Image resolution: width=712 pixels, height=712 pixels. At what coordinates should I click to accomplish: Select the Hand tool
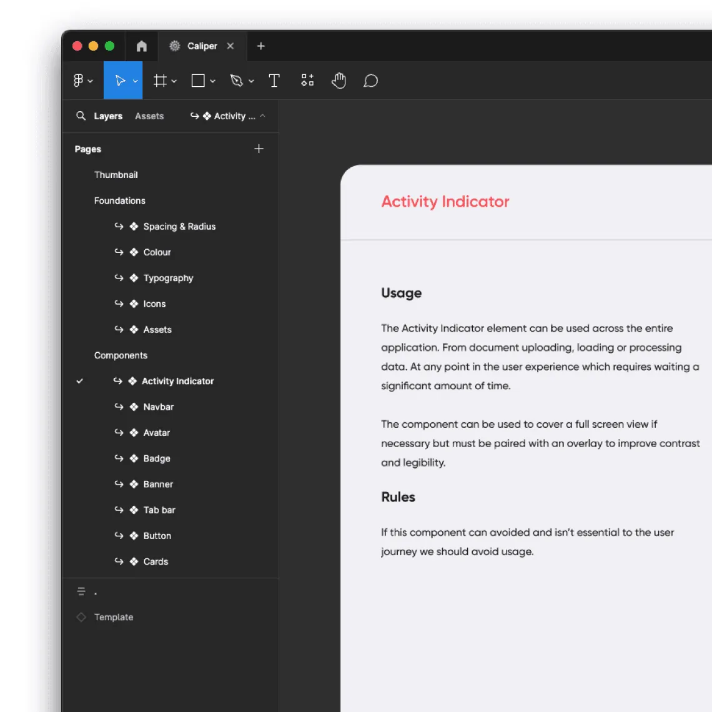339,81
